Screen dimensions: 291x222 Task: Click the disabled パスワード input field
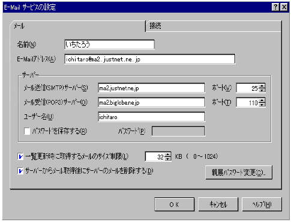(178, 131)
